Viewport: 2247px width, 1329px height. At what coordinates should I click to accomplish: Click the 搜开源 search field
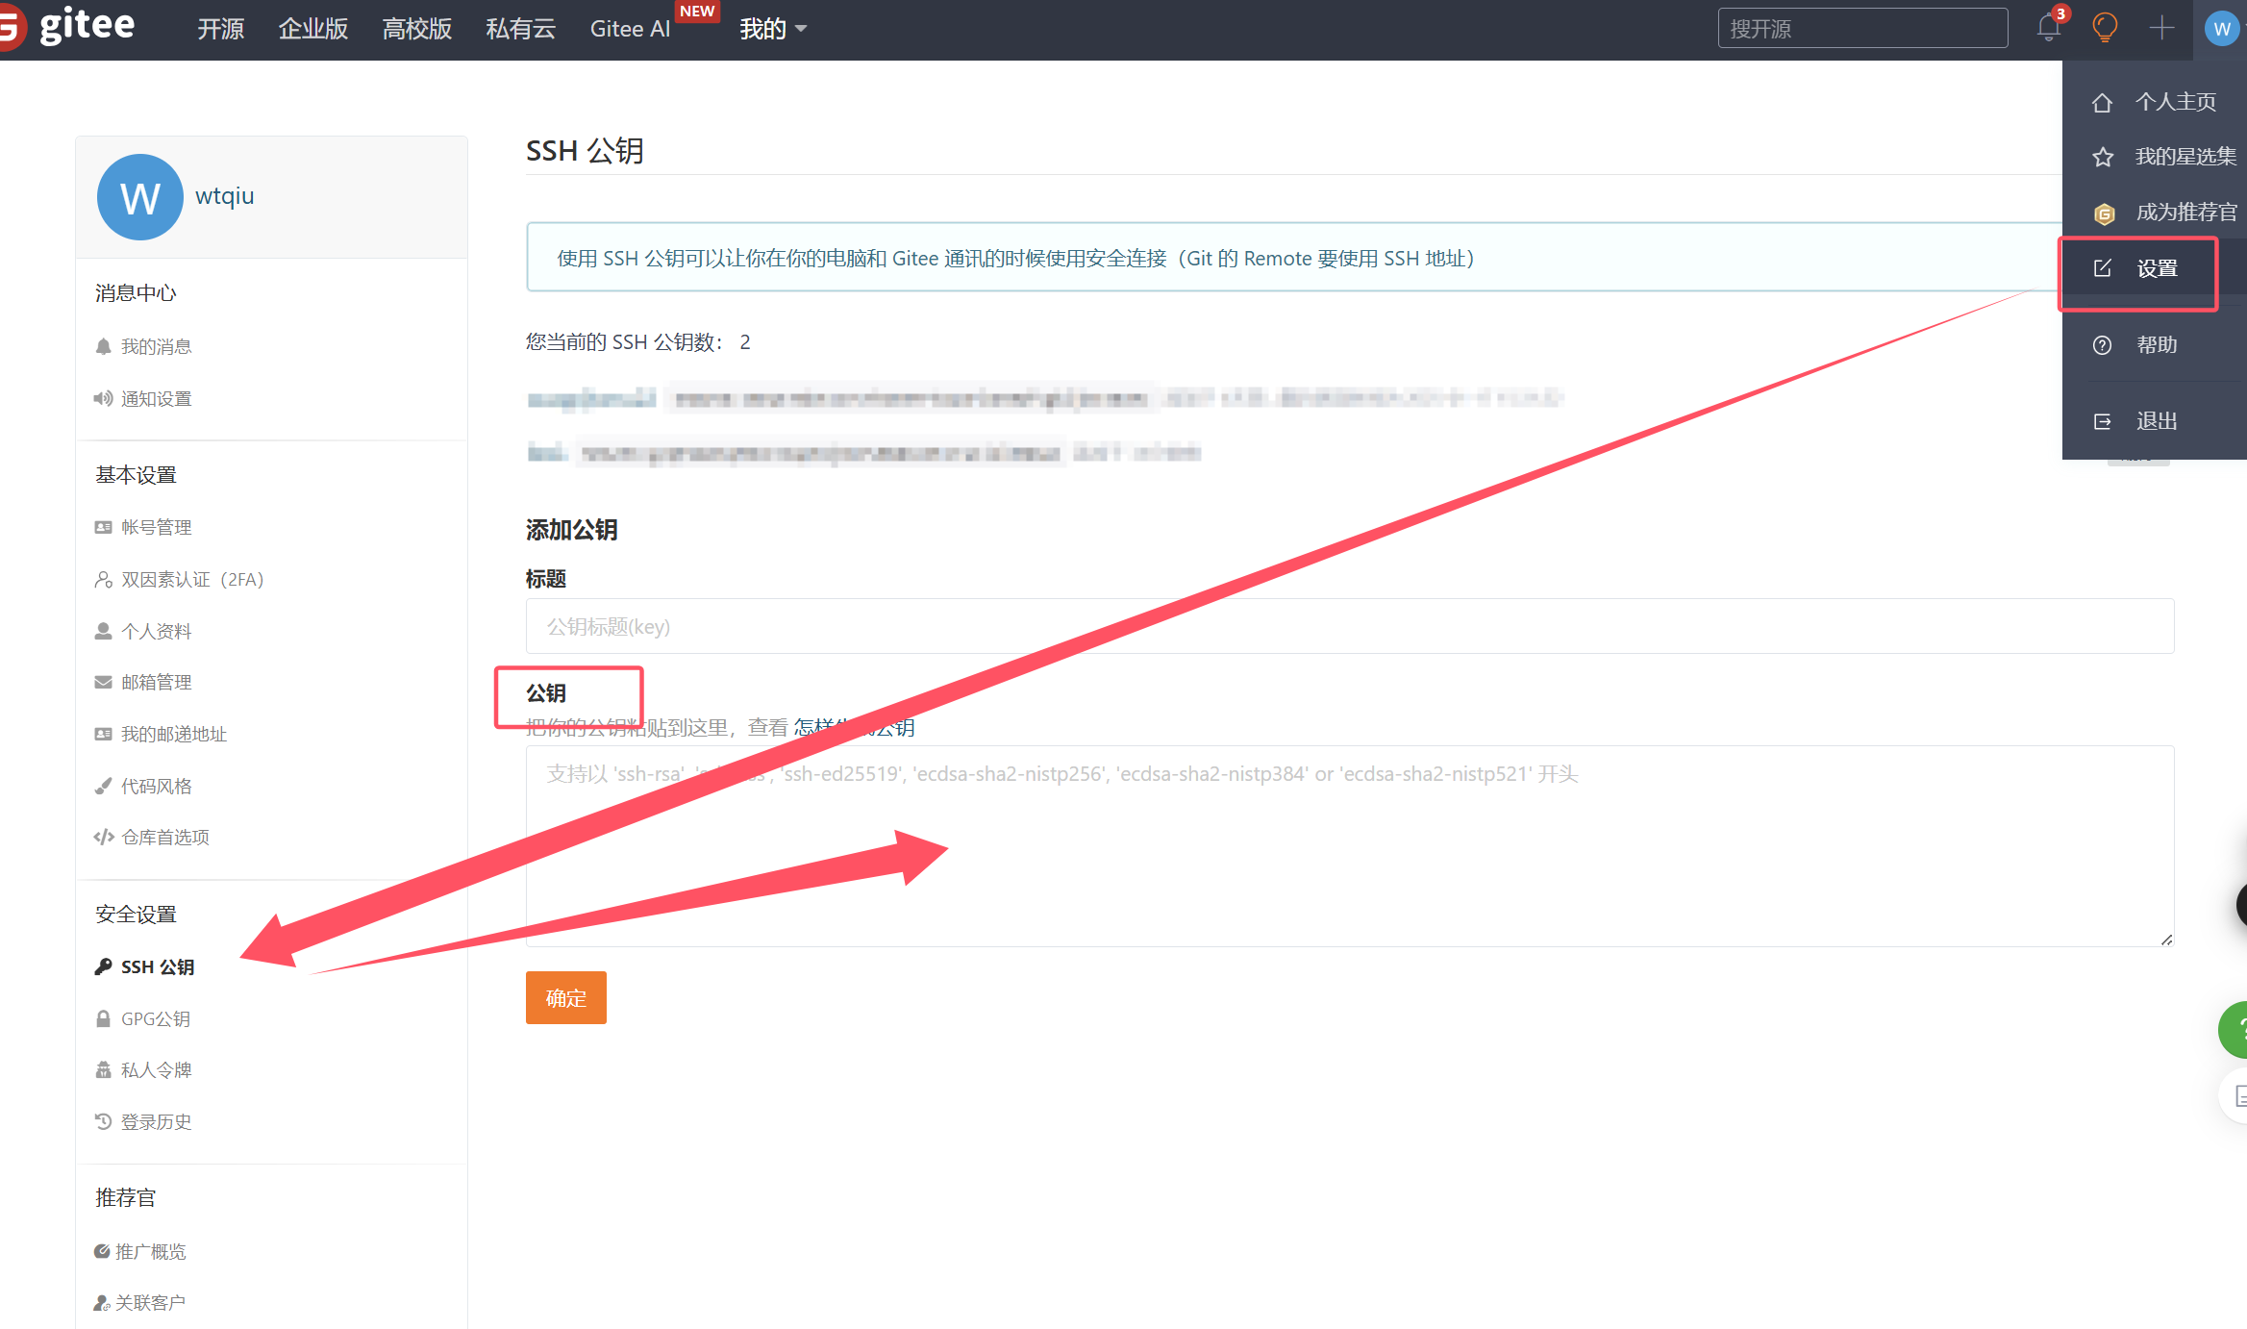coord(1862,29)
